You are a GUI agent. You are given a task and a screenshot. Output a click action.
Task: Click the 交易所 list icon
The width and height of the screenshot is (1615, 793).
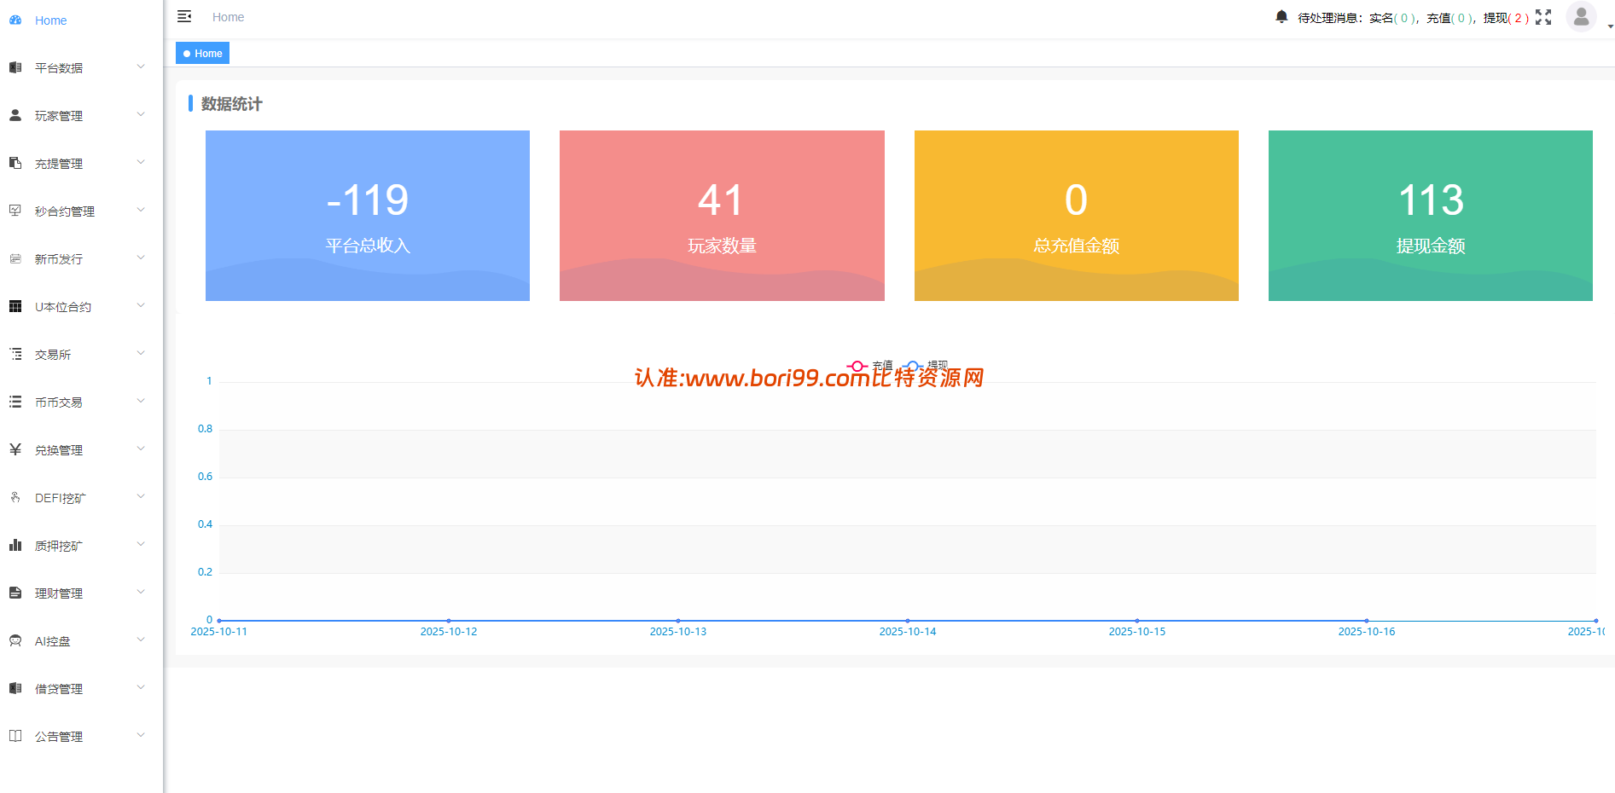pyautogui.click(x=15, y=354)
